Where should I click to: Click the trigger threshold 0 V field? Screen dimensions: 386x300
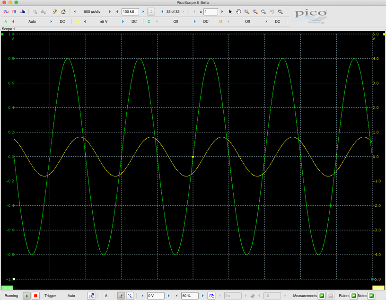pos(156,296)
